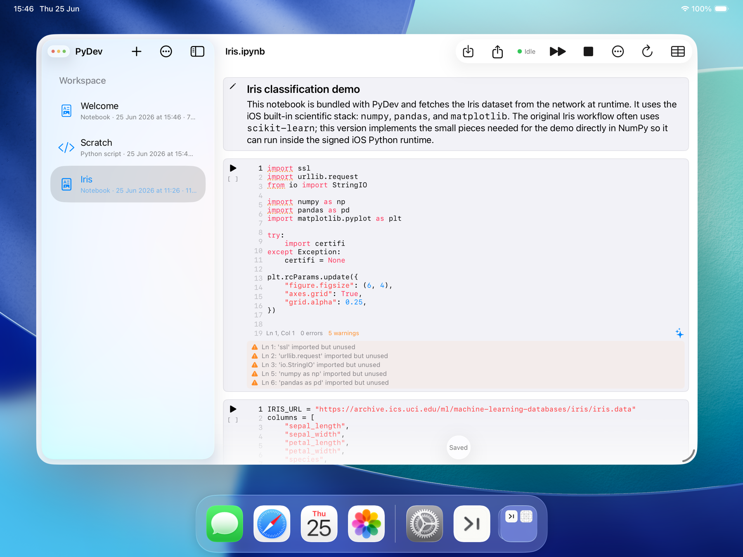
Task: Place cursor on 'import ssl' code line
Action: click(289, 168)
